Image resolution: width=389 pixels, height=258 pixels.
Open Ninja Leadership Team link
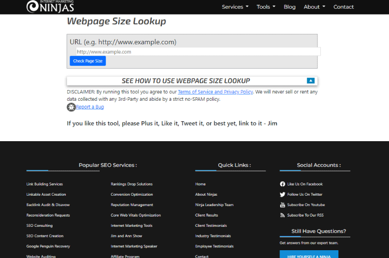[x=214, y=205]
